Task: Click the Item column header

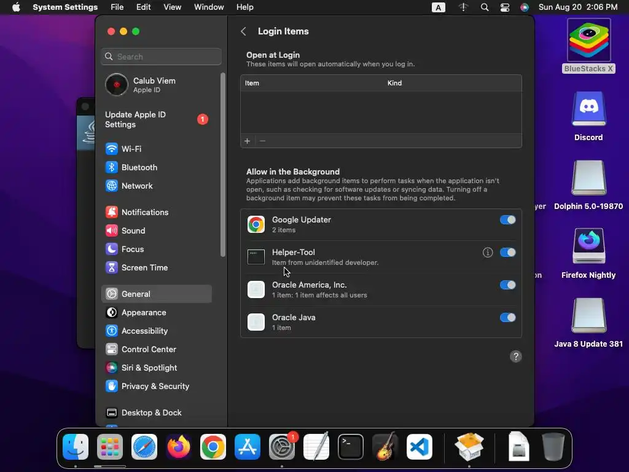Action: point(252,83)
